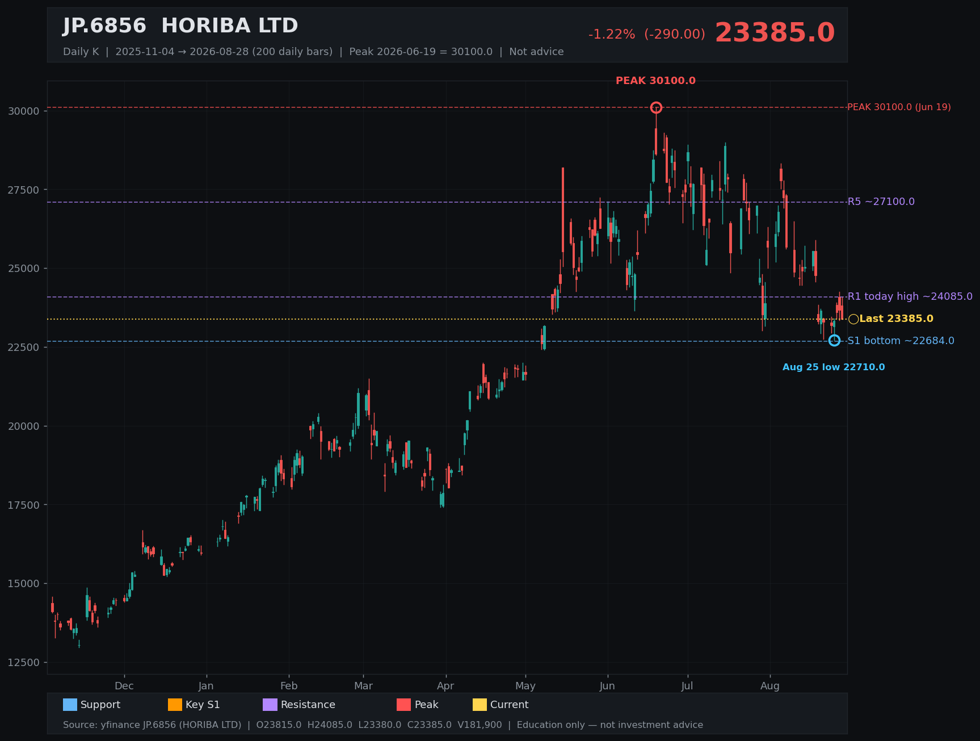The image size is (980, 741).
Task: Click the "Aug 25 low 22710.0" annotation
Action: [834, 367]
